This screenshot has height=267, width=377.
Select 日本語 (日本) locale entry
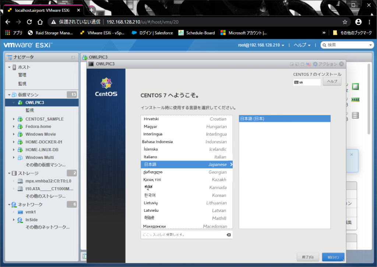(x=285, y=119)
